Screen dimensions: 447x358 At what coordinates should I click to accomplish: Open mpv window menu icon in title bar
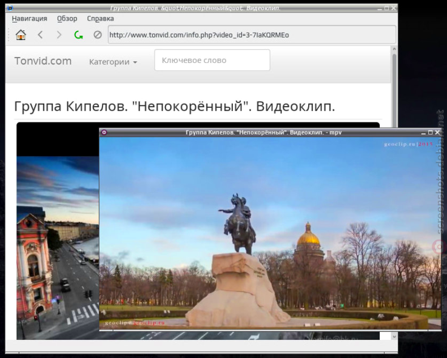click(x=104, y=132)
